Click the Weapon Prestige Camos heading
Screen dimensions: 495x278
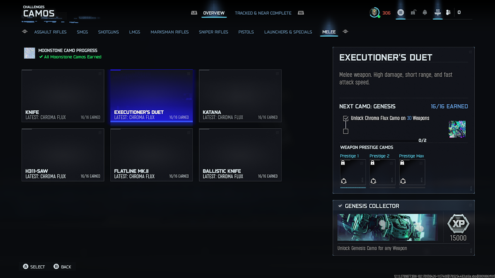coord(367,147)
